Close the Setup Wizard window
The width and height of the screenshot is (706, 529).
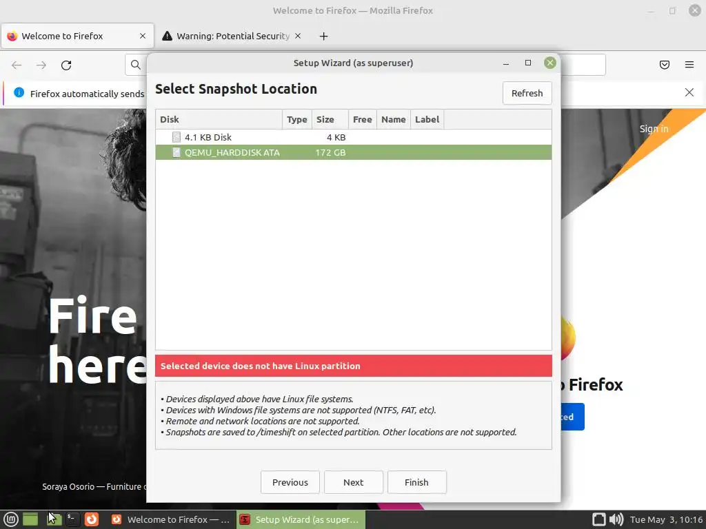(x=549, y=63)
